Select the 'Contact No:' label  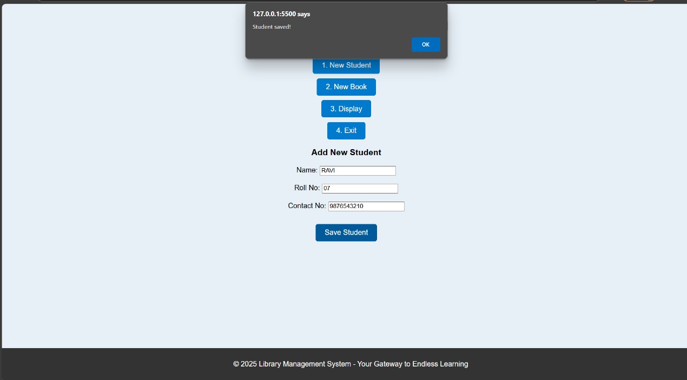tap(307, 206)
